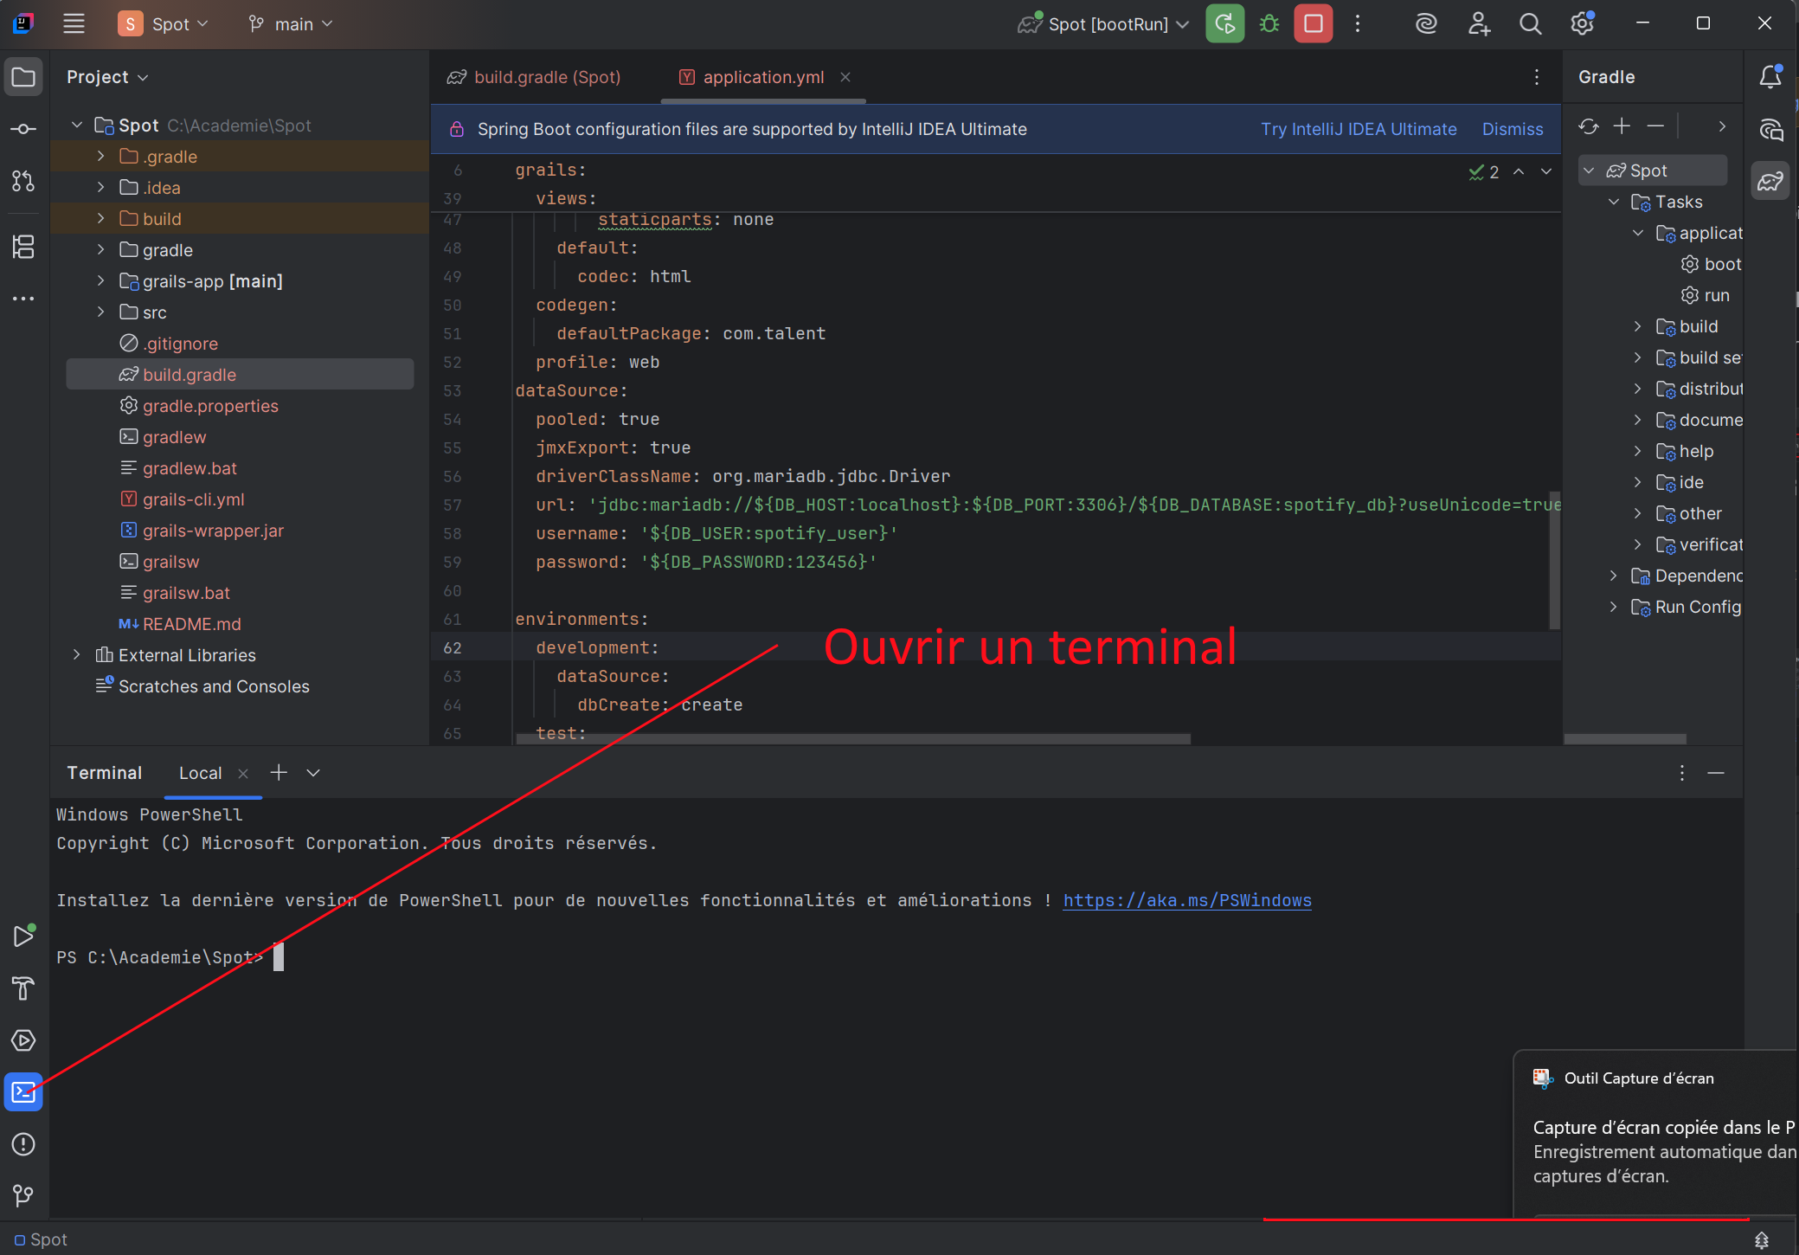Click the editor horizontal scrollbar
1799x1255 pixels.
(x=852, y=739)
